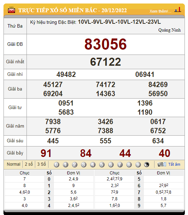Viewport: 188px width, 215px height.
Task: Switch to Normal view tab
Action: coord(14,164)
